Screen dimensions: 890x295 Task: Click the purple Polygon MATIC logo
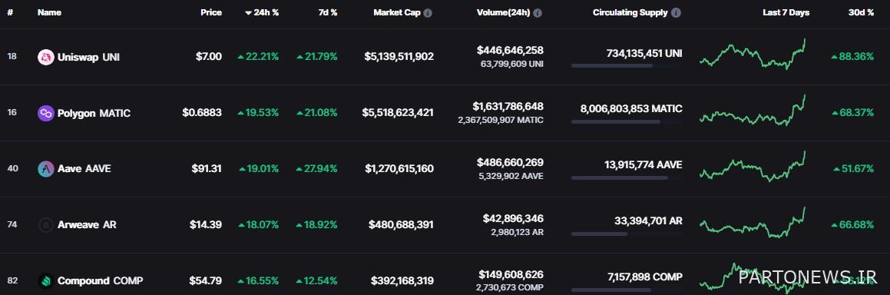coord(45,113)
